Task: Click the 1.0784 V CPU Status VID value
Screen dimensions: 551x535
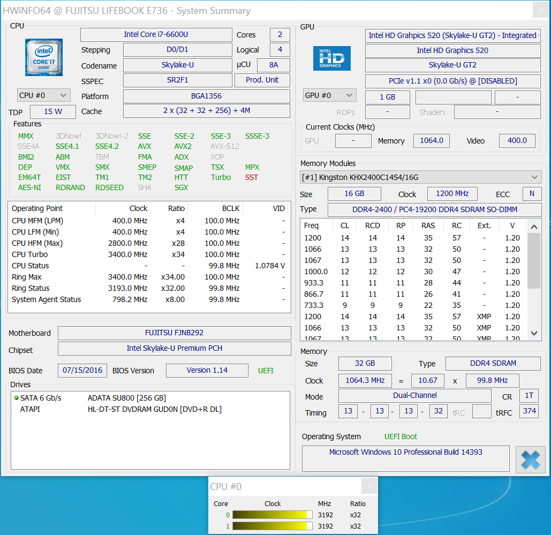Action: point(270,266)
